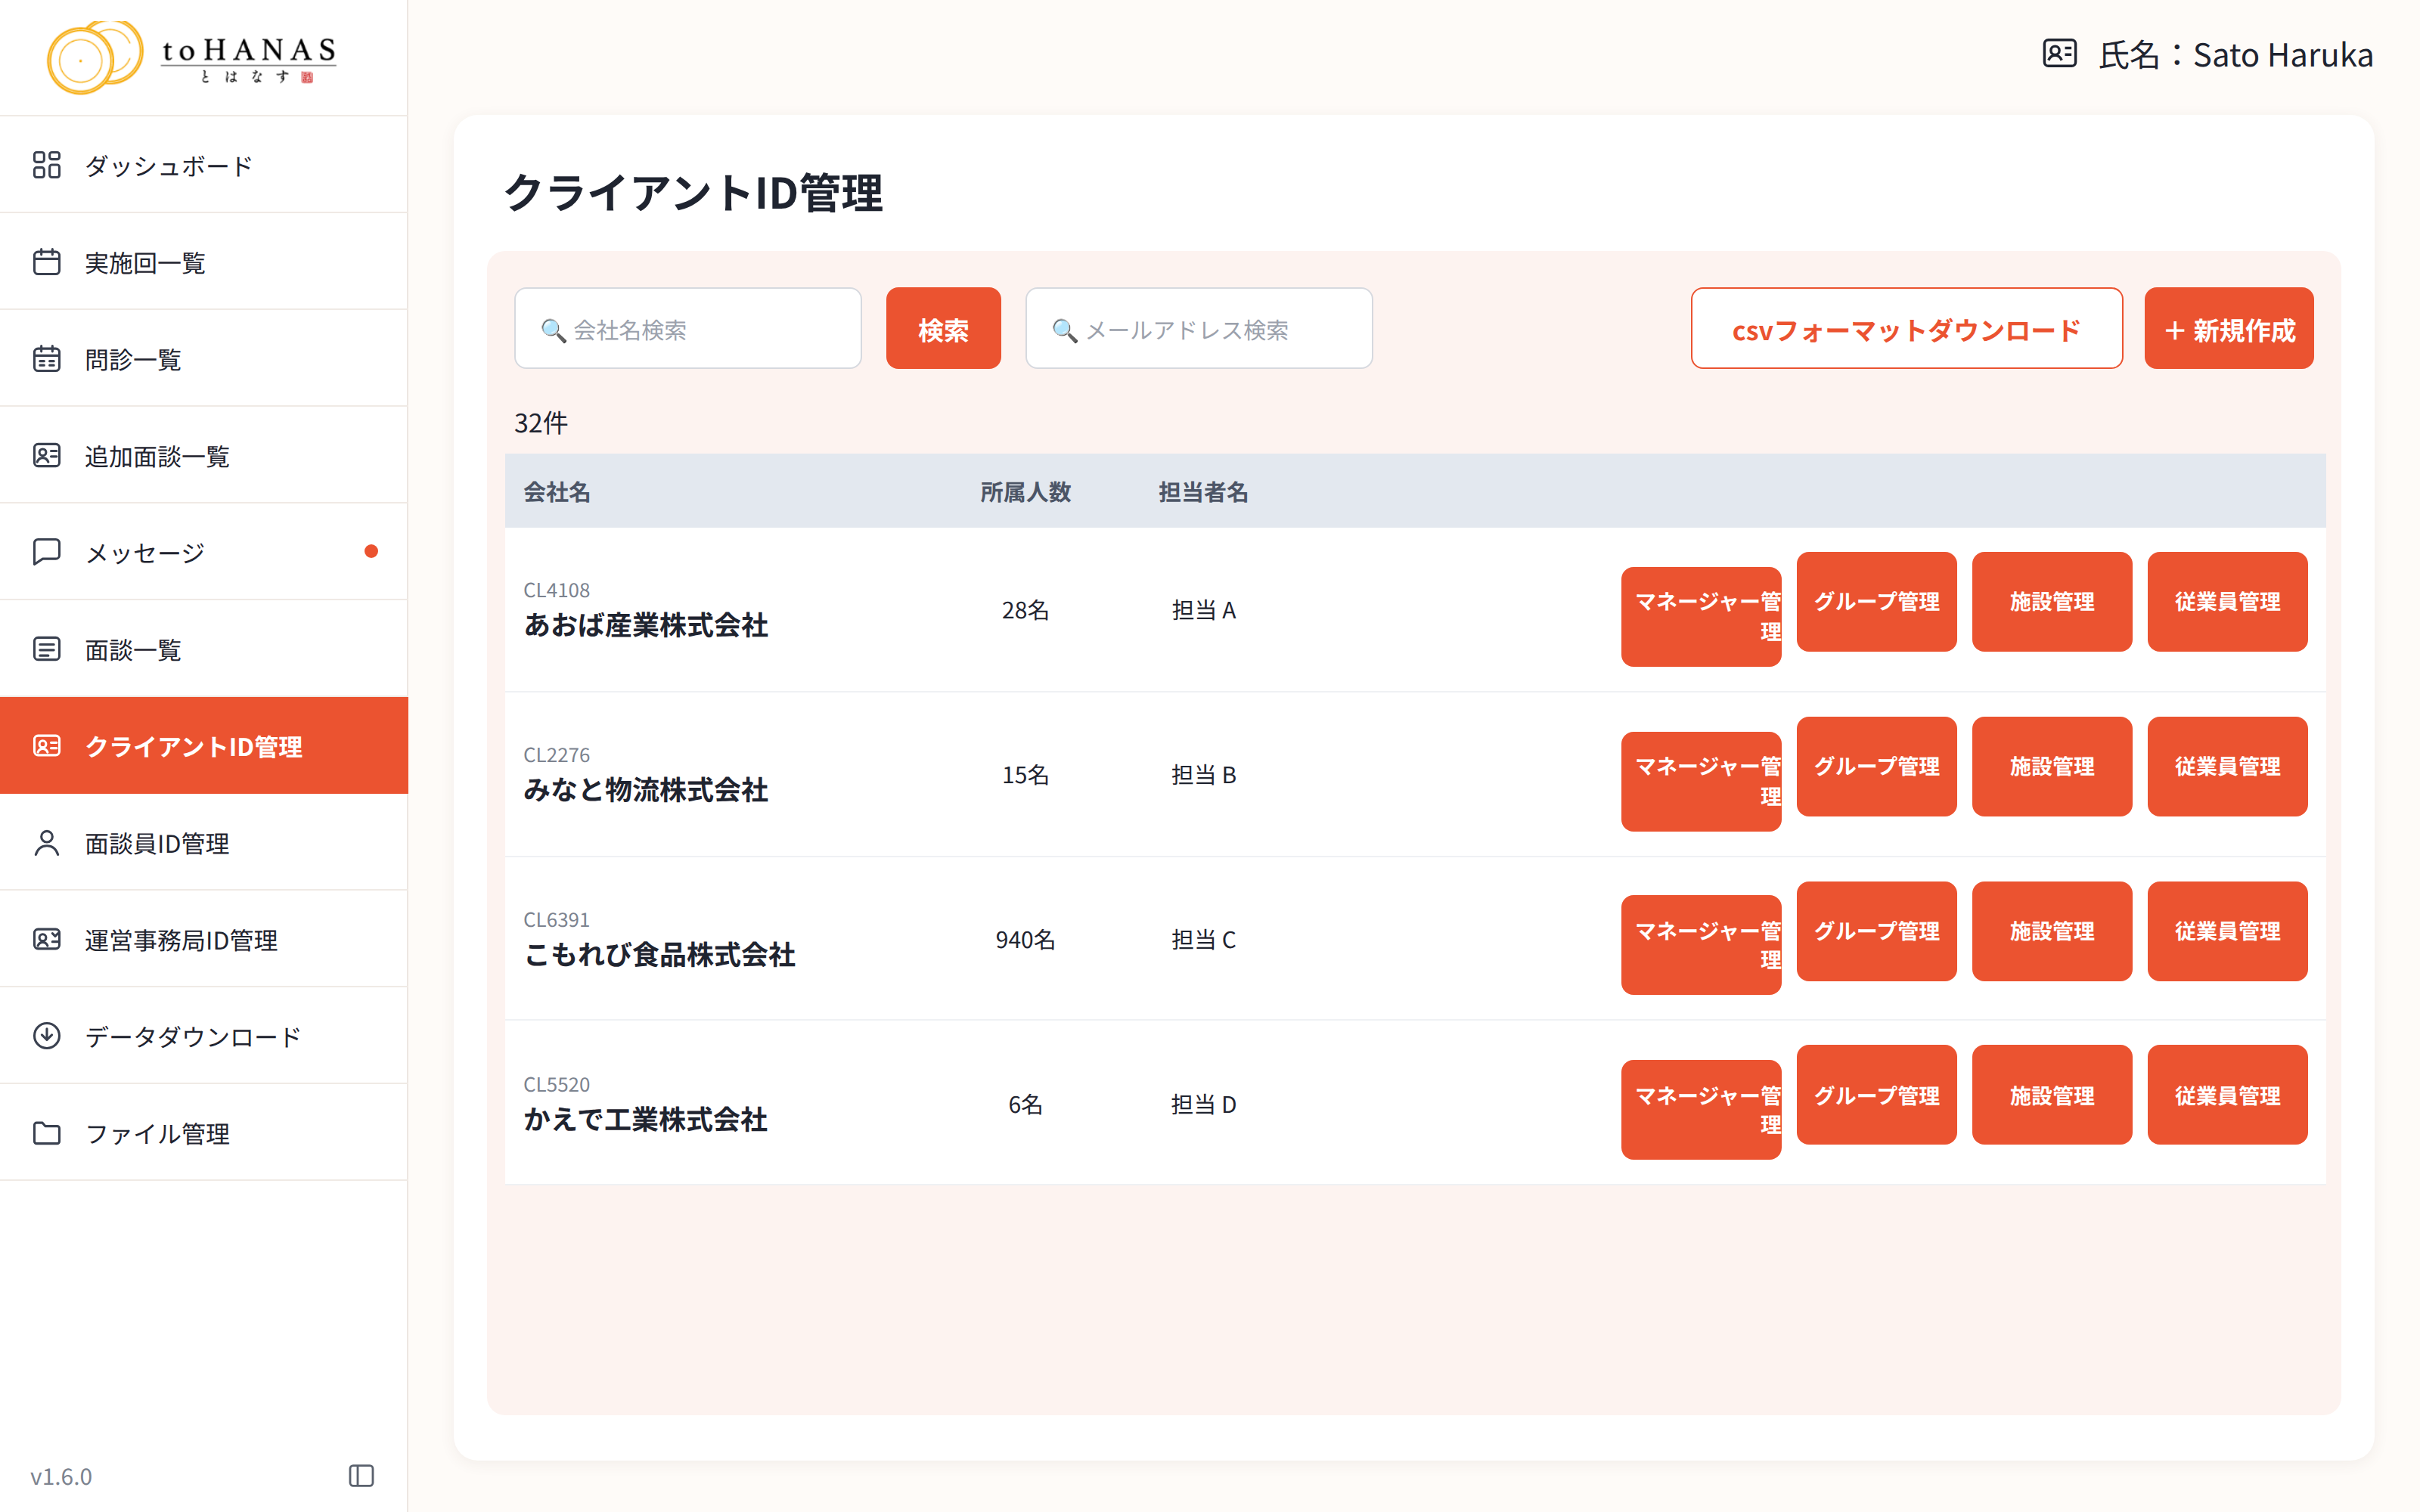This screenshot has height=1512, width=2420.
Task: Click the ID card icon beside 運営事務局ID管理
Action: (47, 940)
